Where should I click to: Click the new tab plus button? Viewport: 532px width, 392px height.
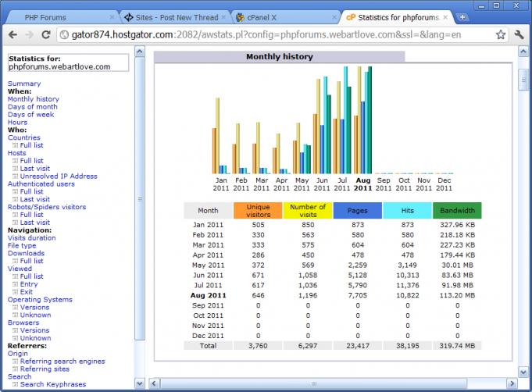[x=462, y=16]
